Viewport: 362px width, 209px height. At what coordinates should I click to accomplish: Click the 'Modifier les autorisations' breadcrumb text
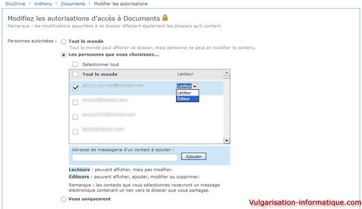point(120,4)
